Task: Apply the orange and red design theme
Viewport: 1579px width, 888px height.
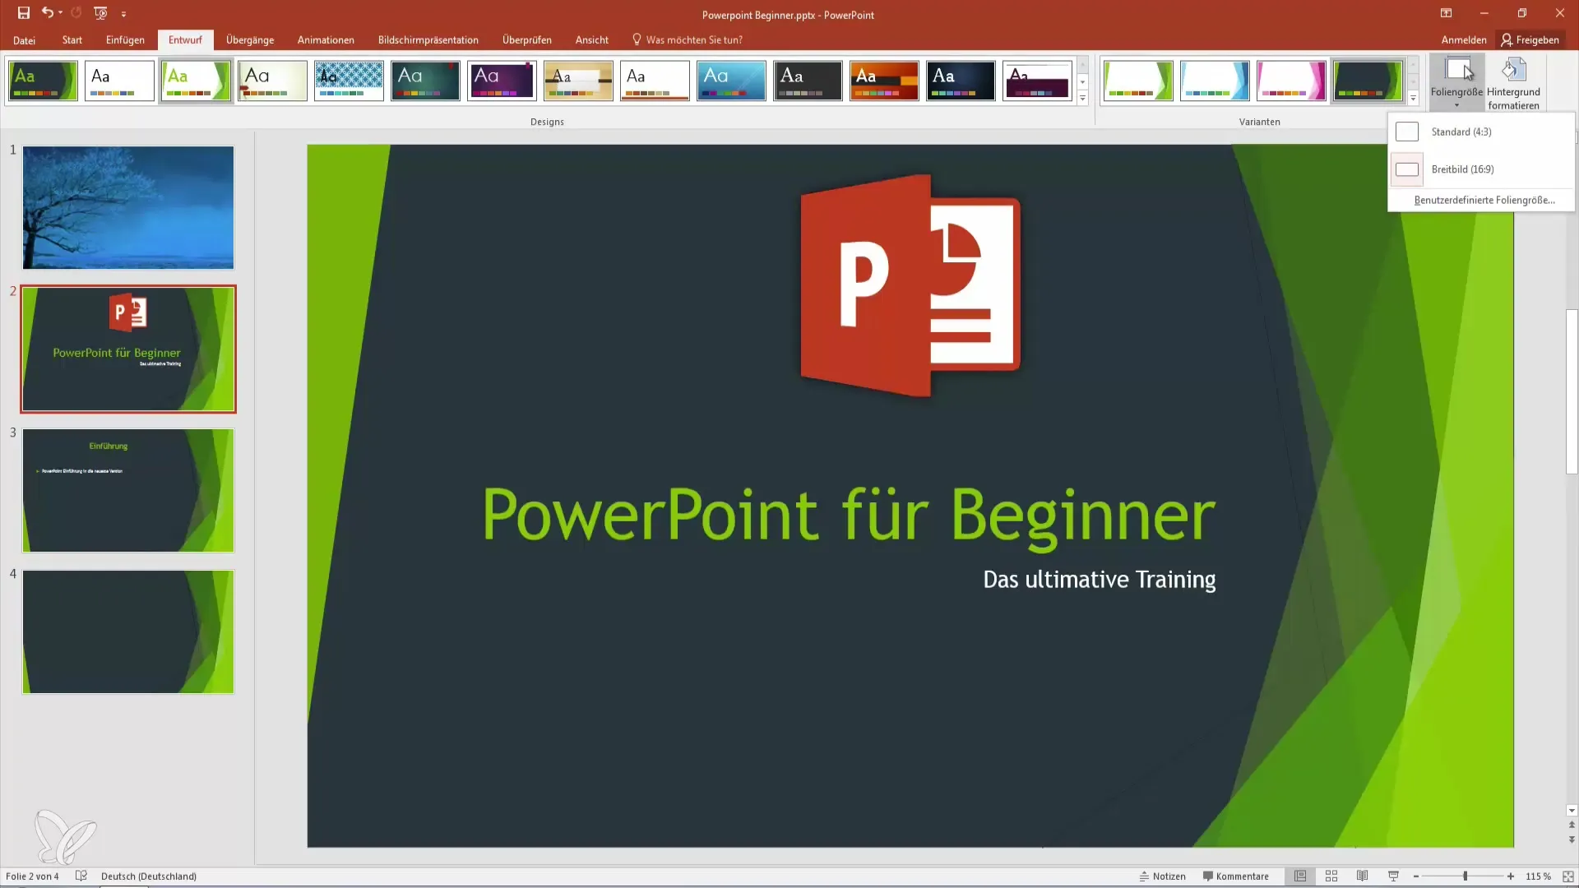Action: tap(884, 81)
